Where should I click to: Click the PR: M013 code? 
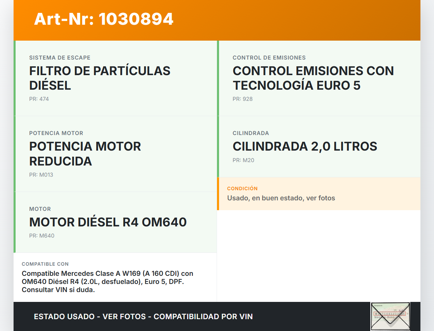pyautogui.click(x=41, y=175)
